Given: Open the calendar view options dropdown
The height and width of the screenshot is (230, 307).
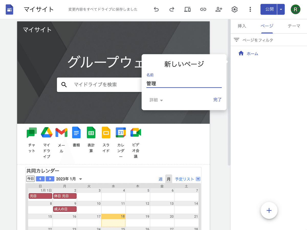Looking at the screenshot, I should pyautogui.click(x=198, y=179).
